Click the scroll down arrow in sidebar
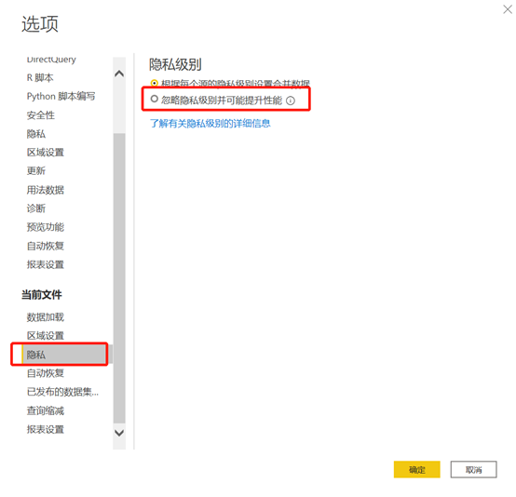 click(119, 433)
